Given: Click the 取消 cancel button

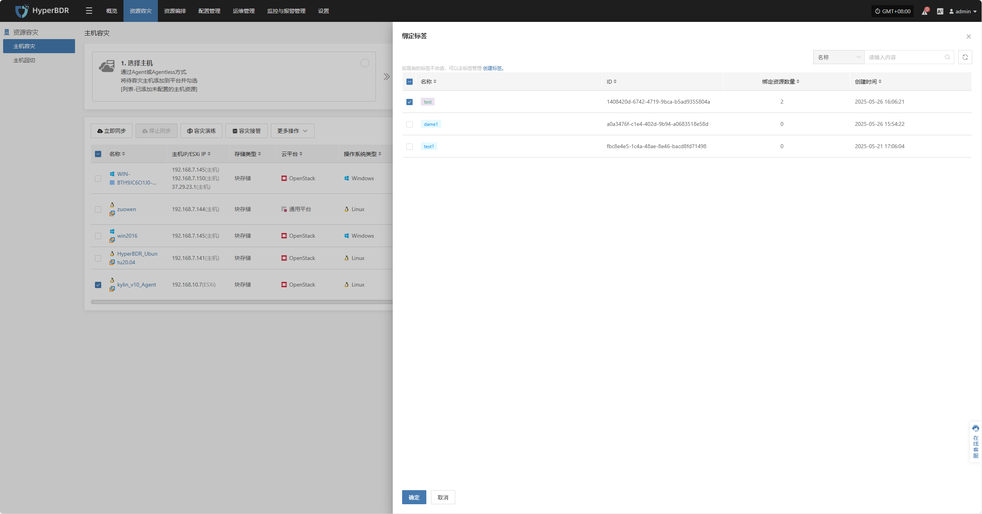Looking at the screenshot, I should pyautogui.click(x=443, y=497).
